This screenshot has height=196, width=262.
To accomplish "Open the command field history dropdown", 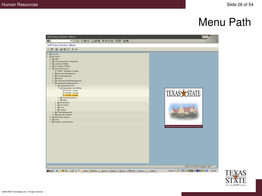I will (71, 41).
